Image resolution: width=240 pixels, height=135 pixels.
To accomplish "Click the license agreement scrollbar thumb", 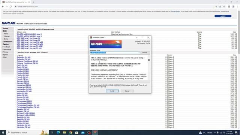I will click(148, 60).
